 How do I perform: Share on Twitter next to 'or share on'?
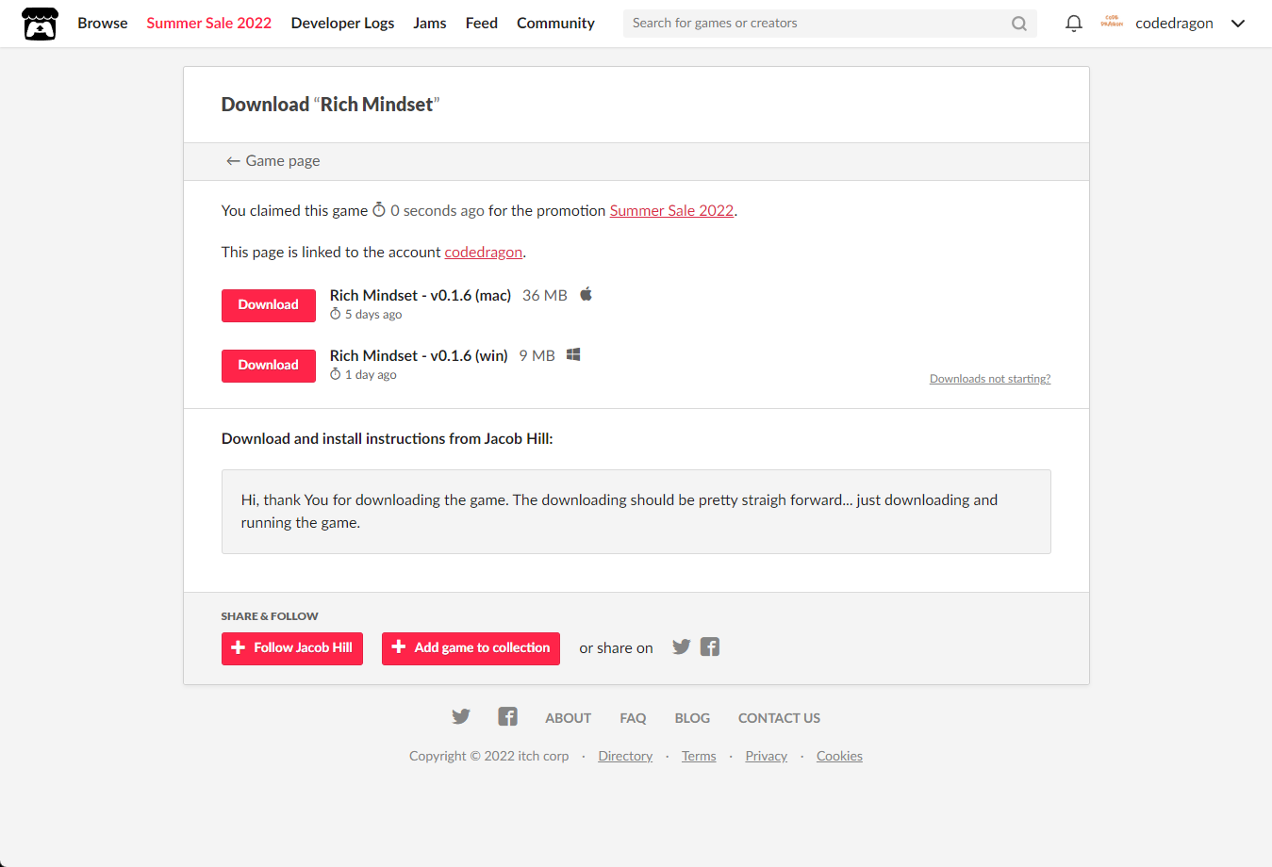coord(681,646)
